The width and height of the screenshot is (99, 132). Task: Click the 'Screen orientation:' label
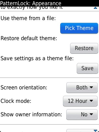(24, 87)
